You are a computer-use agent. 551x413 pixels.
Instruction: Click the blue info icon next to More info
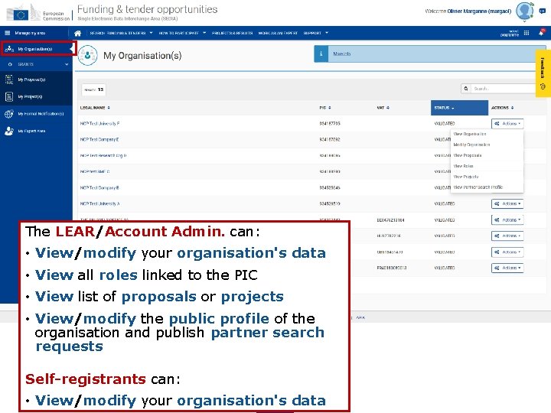[321, 54]
